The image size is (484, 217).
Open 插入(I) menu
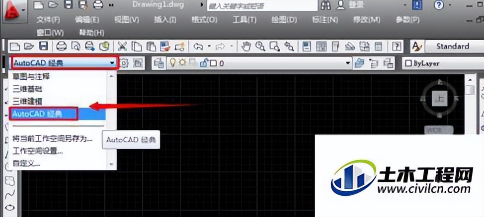(x=165, y=20)
